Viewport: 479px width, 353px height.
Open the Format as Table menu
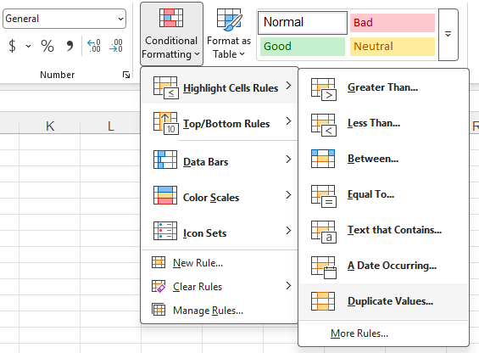click(x=229, y=34)
